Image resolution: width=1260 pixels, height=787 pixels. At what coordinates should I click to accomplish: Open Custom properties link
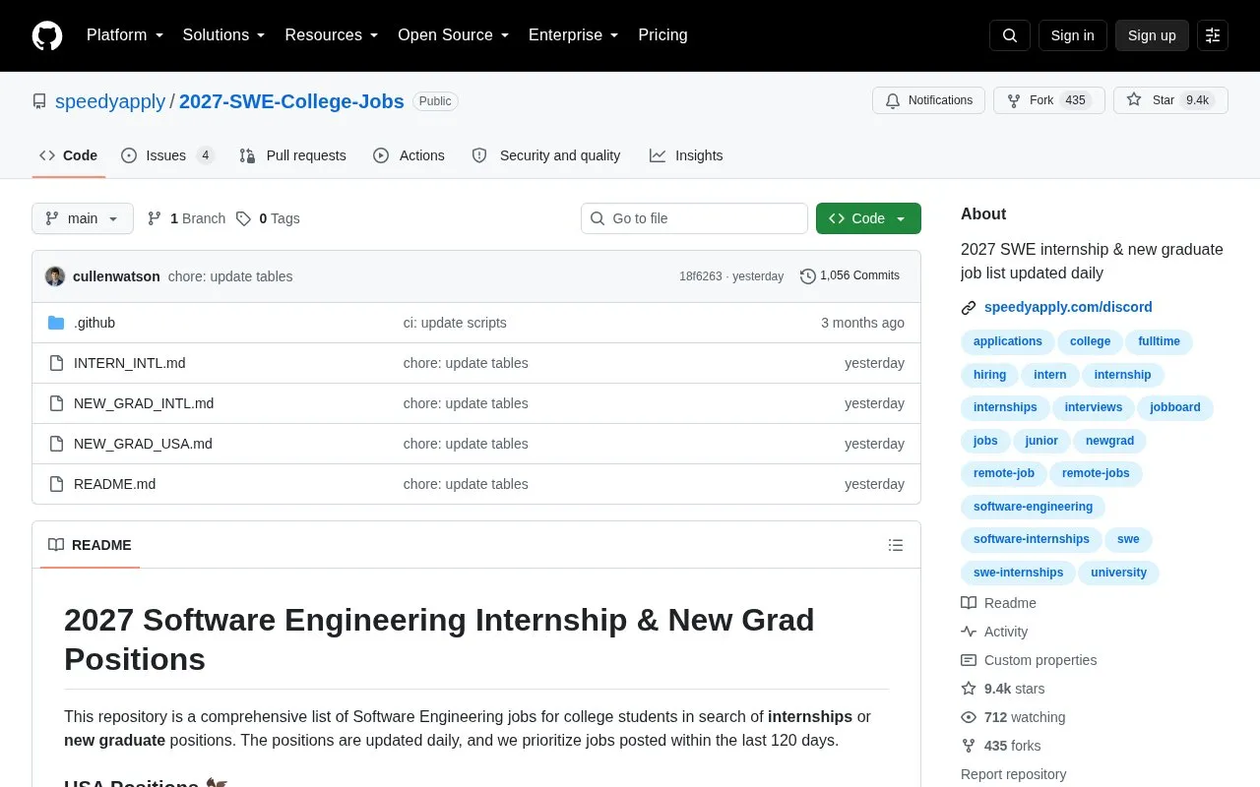click(1029, 660)
